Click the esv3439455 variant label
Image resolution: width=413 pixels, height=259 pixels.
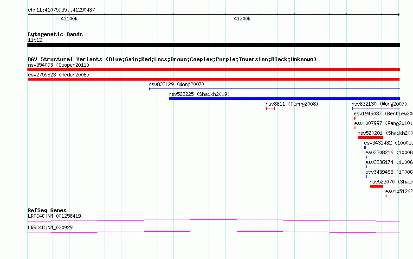[389, 172]
